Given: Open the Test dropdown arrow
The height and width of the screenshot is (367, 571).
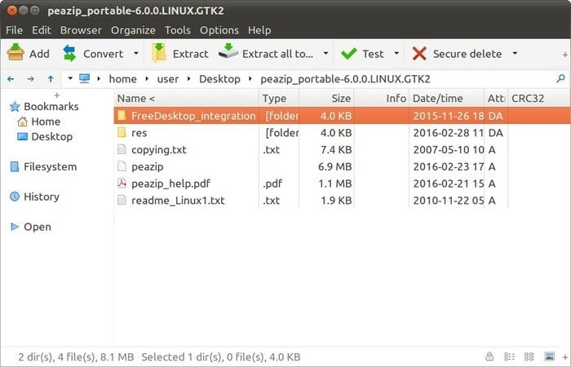Looking at the screenshot, I should (x=396, y=54).
